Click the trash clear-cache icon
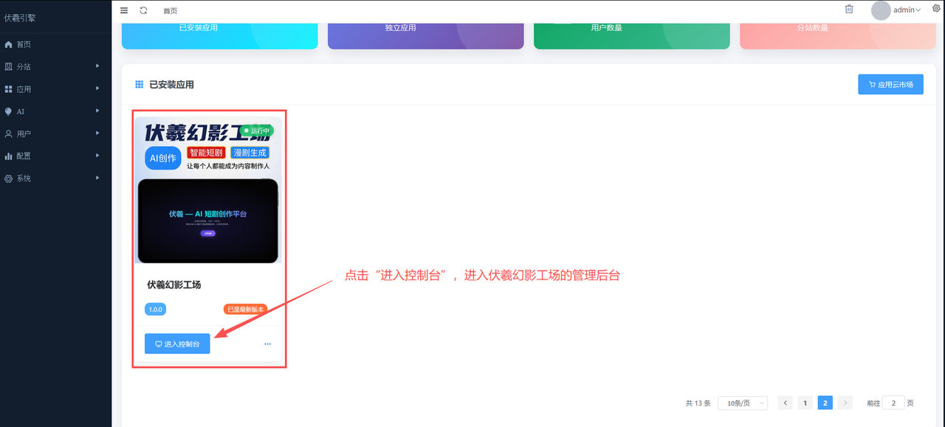This screenshot has height=427, width=945. coord(849,9)
